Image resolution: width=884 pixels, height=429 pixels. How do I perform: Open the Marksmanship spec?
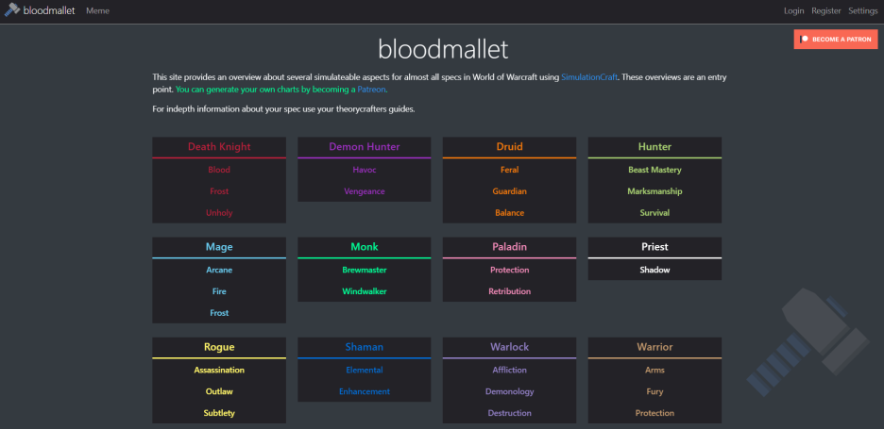pos(654,191)
